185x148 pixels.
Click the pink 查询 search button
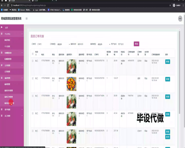(137, 44)
